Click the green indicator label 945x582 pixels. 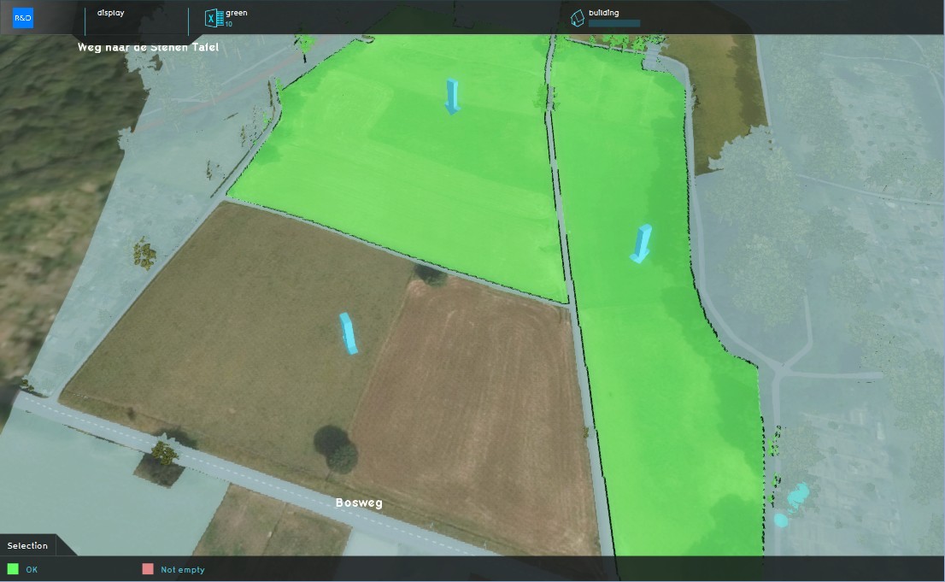(237, 13)
